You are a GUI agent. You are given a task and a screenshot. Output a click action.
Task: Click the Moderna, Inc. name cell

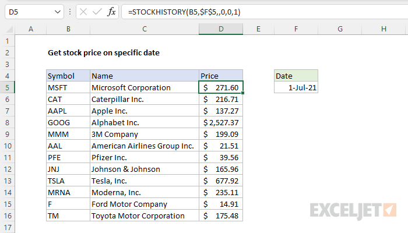point(145,192)
